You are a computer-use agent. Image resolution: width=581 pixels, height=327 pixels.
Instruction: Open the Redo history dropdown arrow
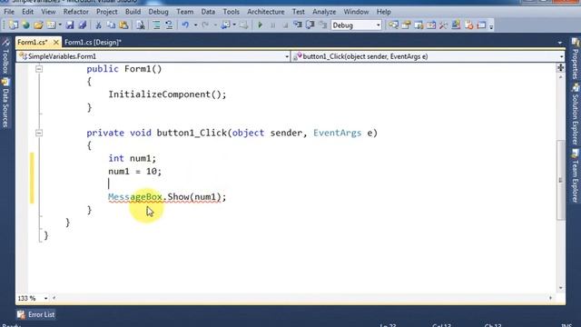coord(215,25)
